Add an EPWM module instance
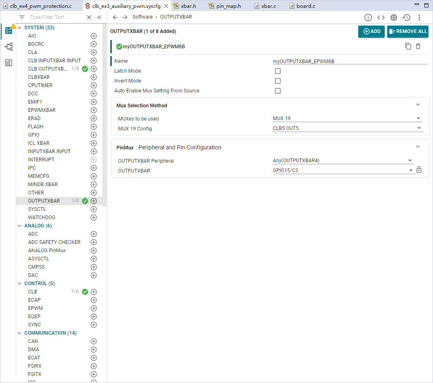433x383 pixels. coord(94,308)
